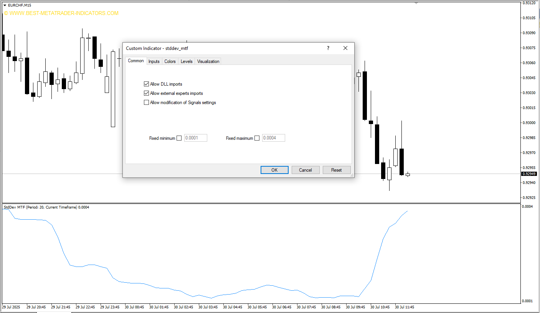Click the dialog resize grip corner
The image size is (540, 313).
(x=352, y=175)
